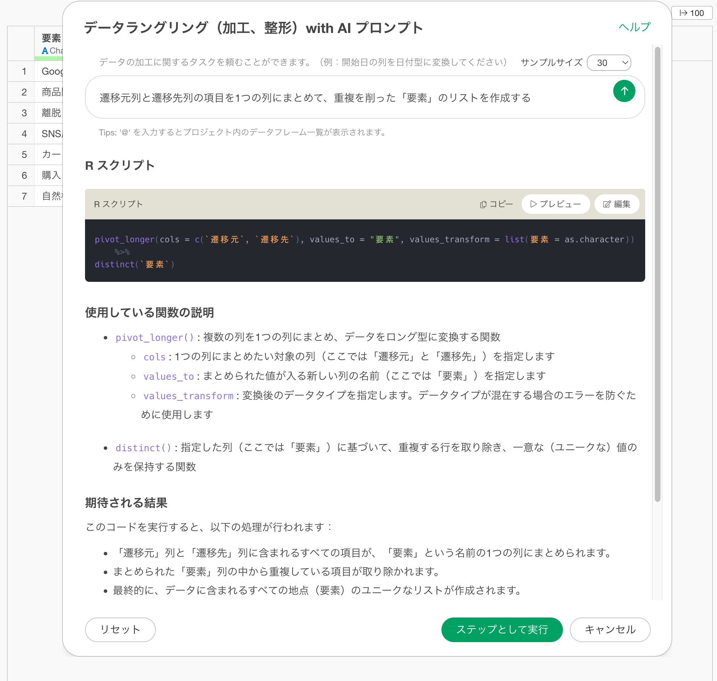
Task: Click the pivot_longer() function reference in the explanation
Action: tap(155, 337)
